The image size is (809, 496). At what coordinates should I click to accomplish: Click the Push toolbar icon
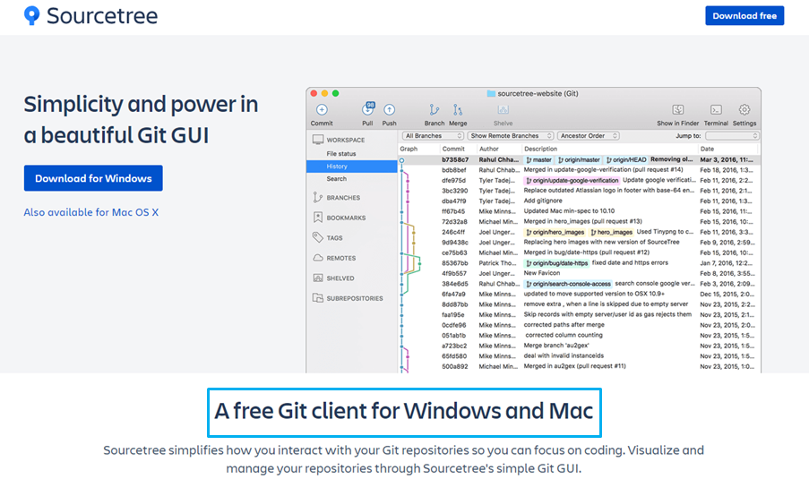389,110
